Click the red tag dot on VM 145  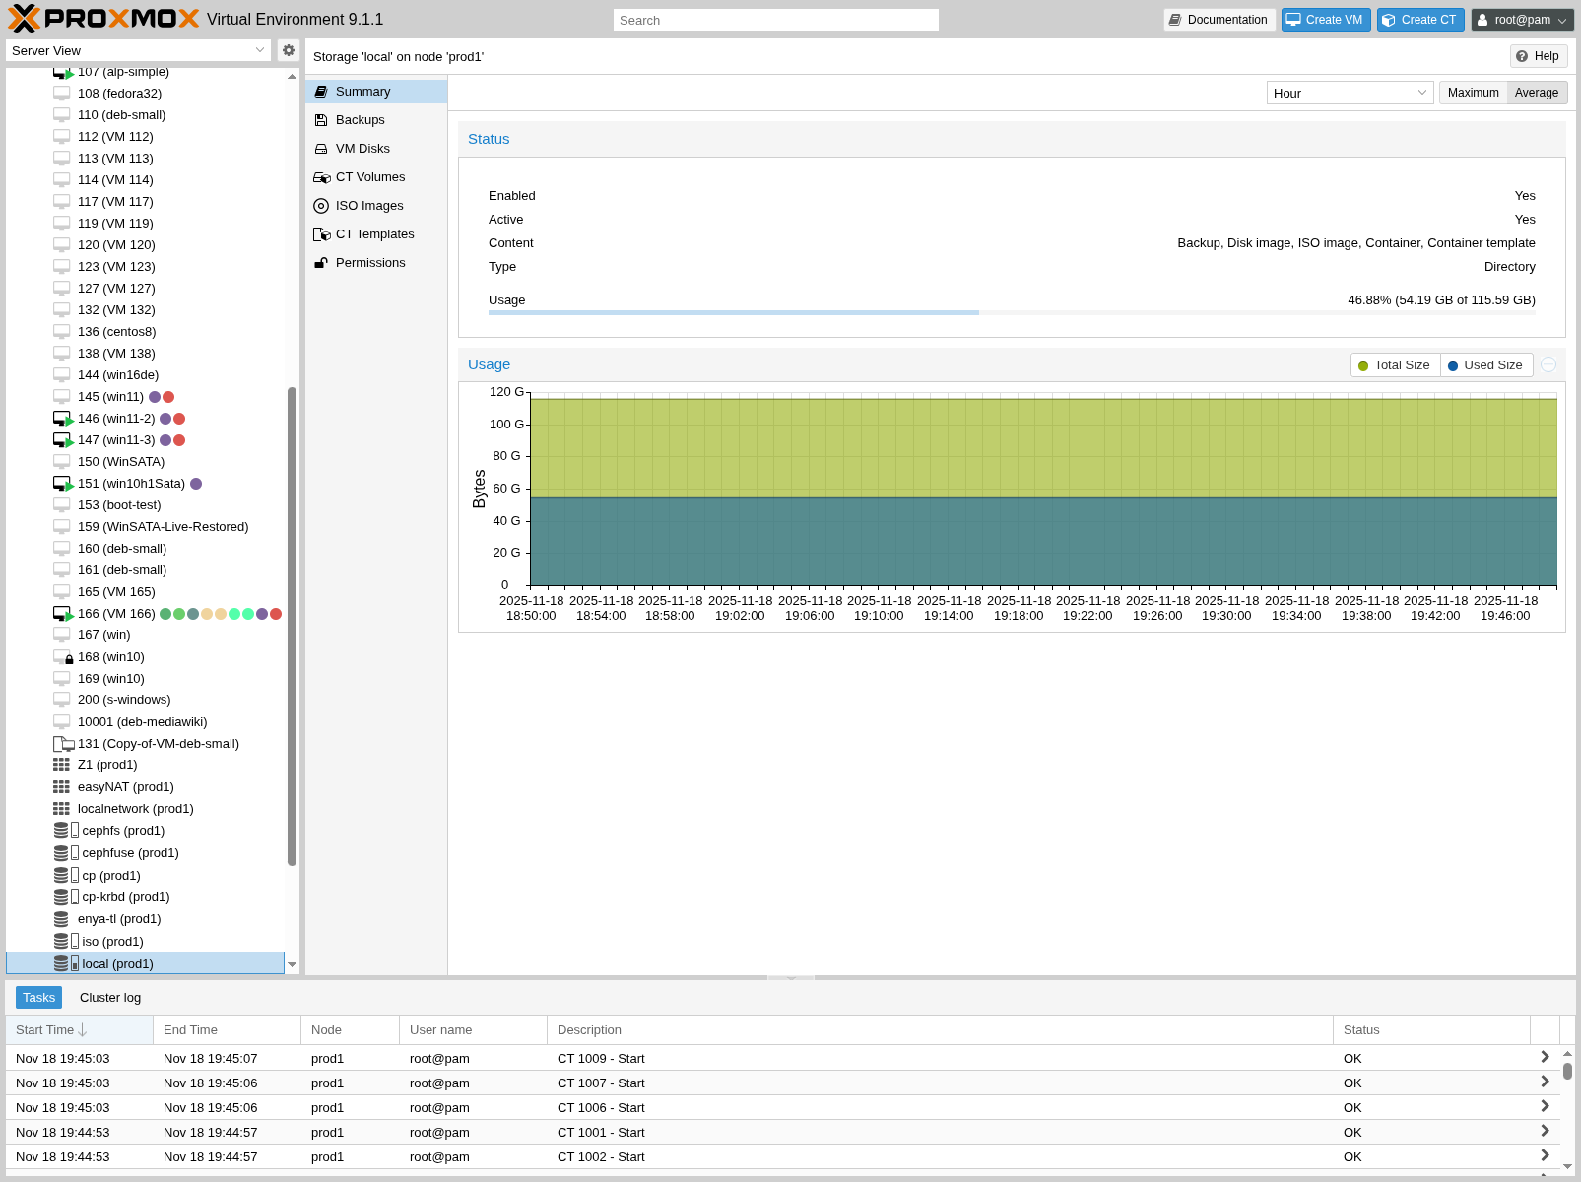point(168,397)
